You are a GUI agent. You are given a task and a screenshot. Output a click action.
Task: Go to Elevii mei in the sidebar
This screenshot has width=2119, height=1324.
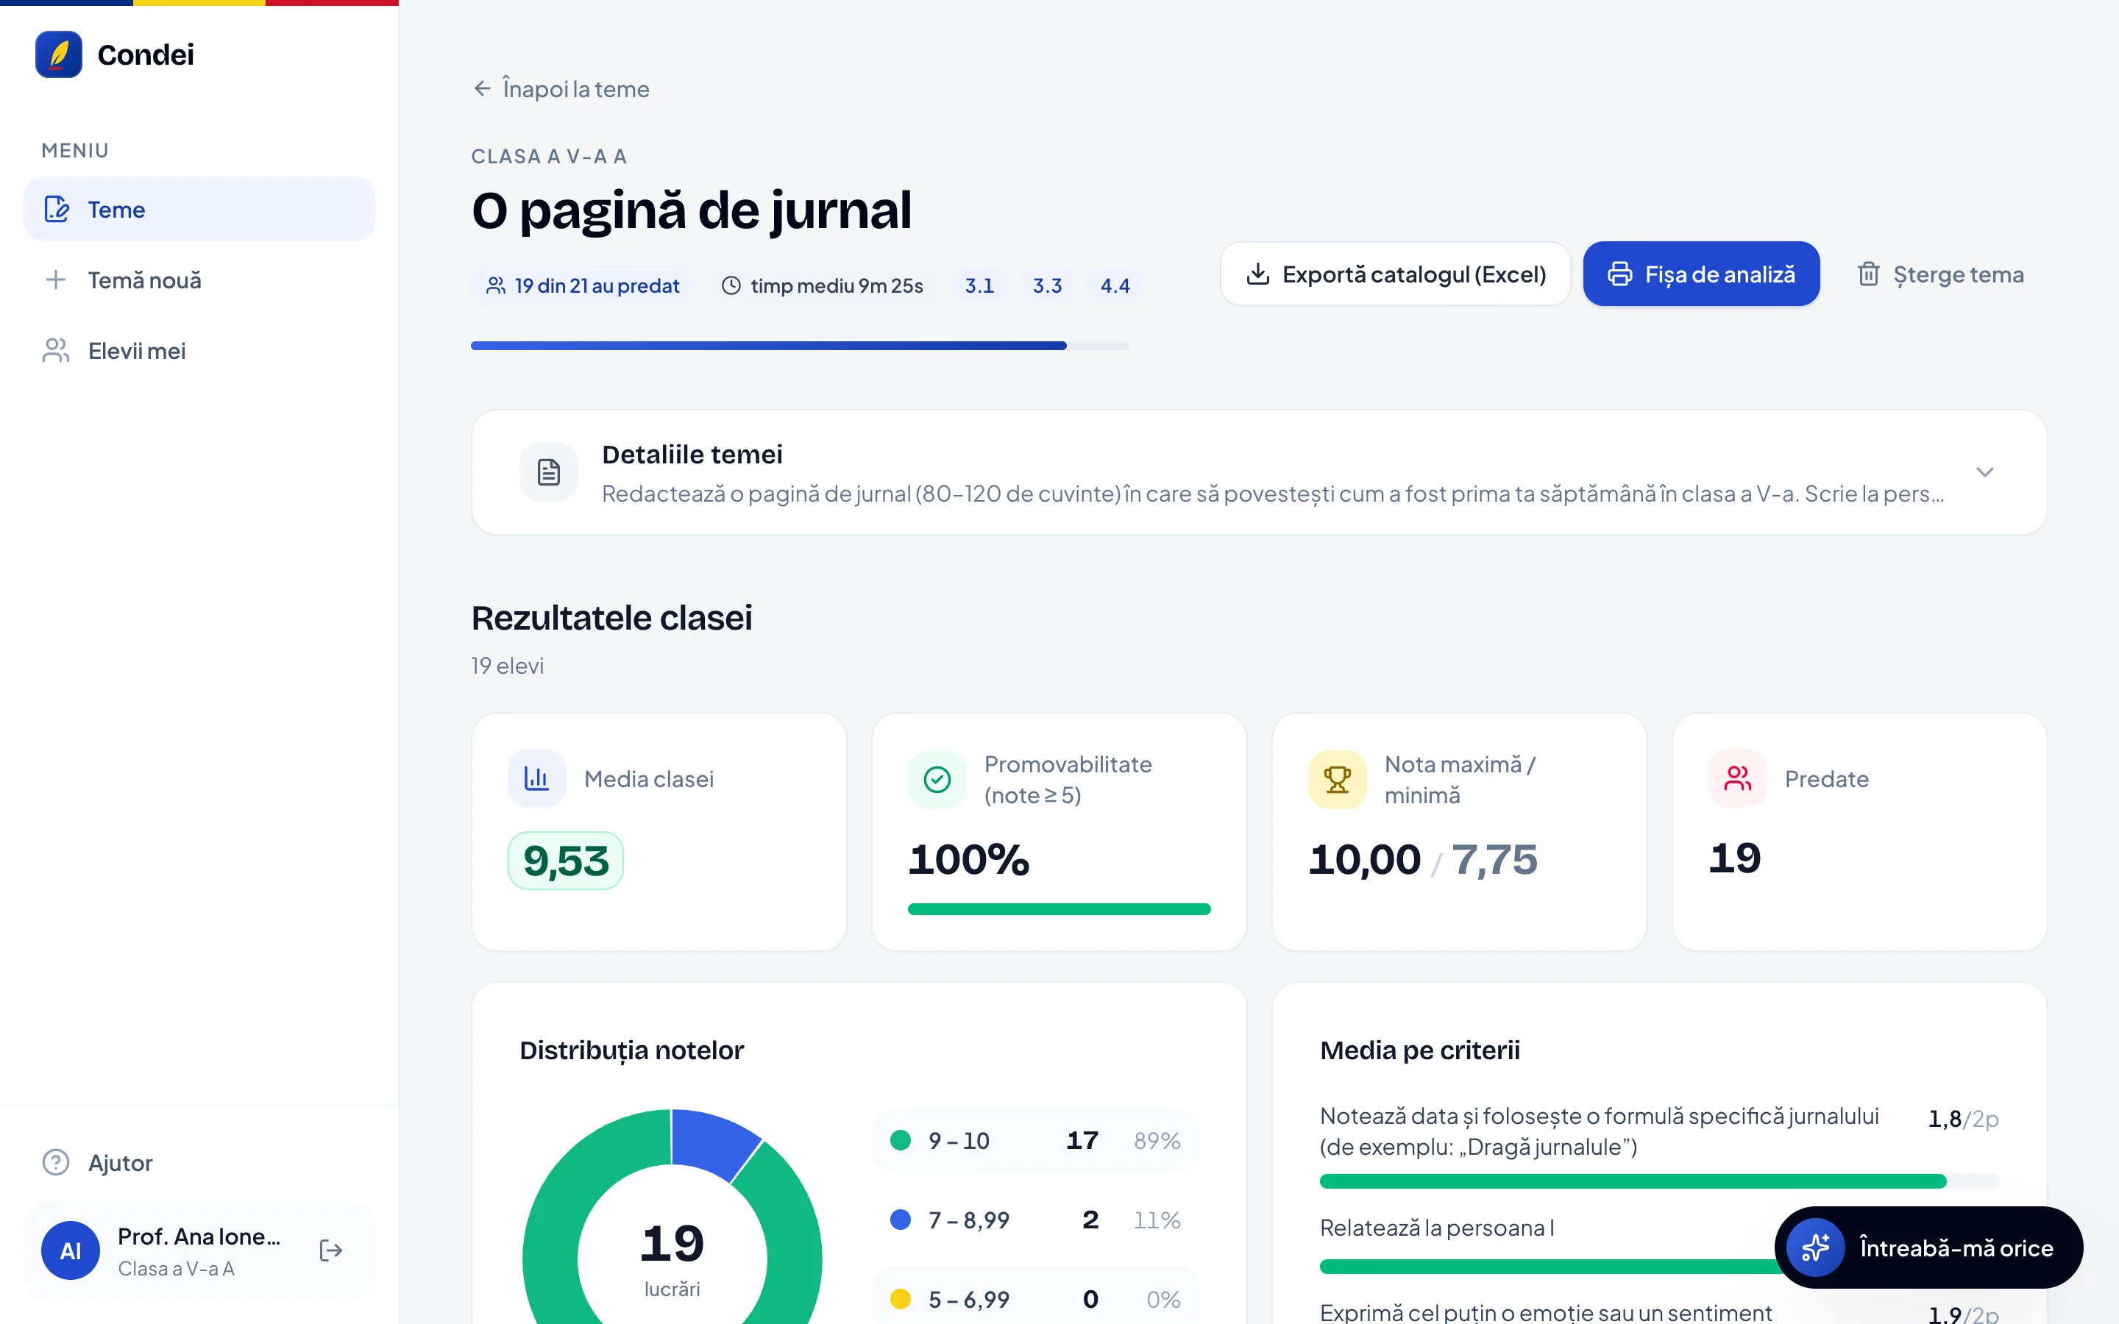(x=199, y=351)
